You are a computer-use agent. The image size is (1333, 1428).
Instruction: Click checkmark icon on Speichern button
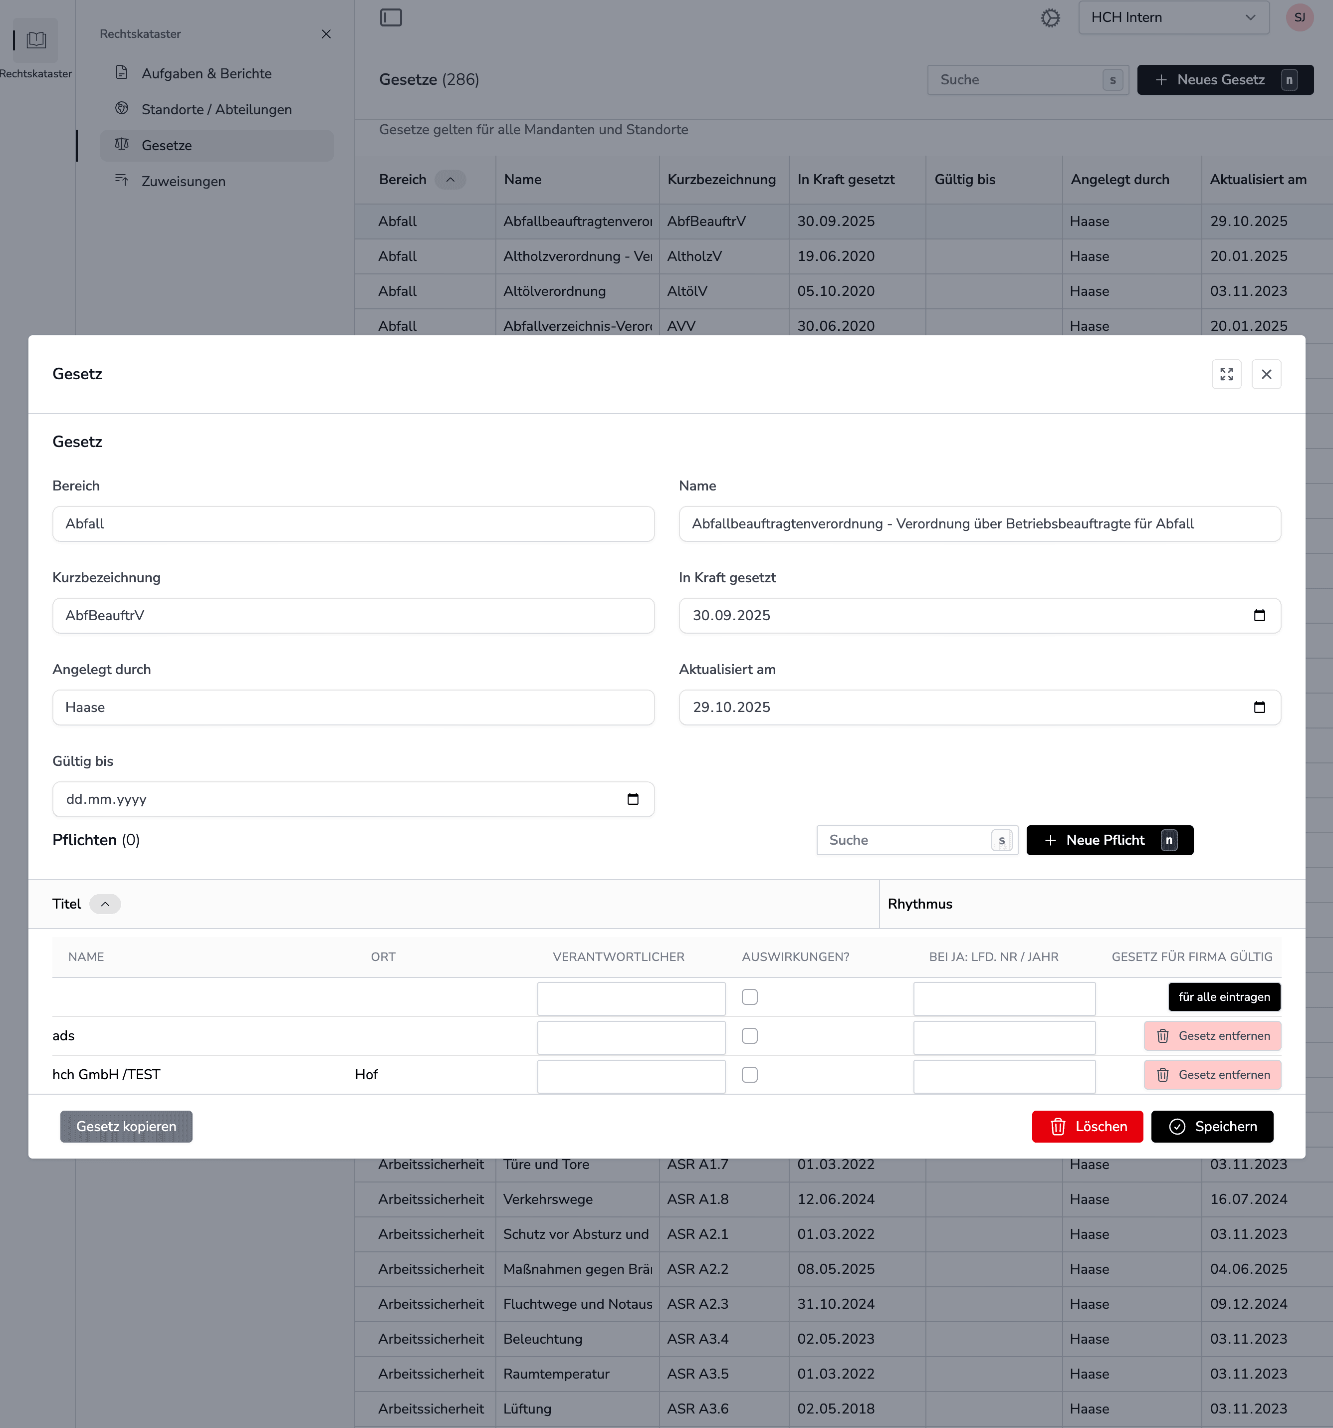(1177, 1126)
